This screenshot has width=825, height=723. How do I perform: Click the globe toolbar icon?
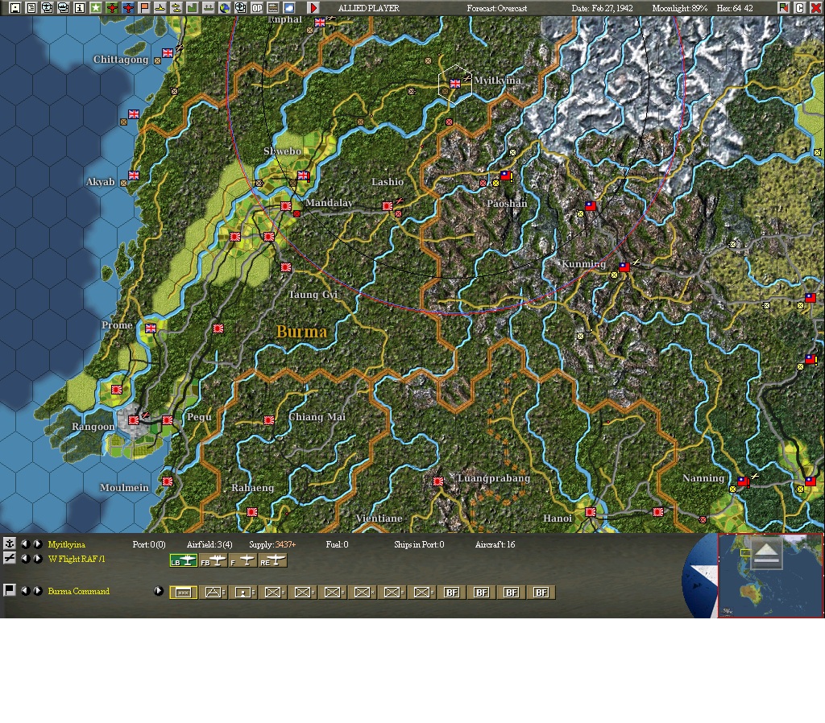[225, 7]
